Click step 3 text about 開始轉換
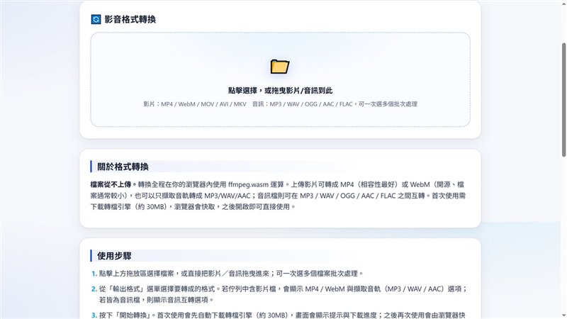567x319 pixels. tap(282, 315)
